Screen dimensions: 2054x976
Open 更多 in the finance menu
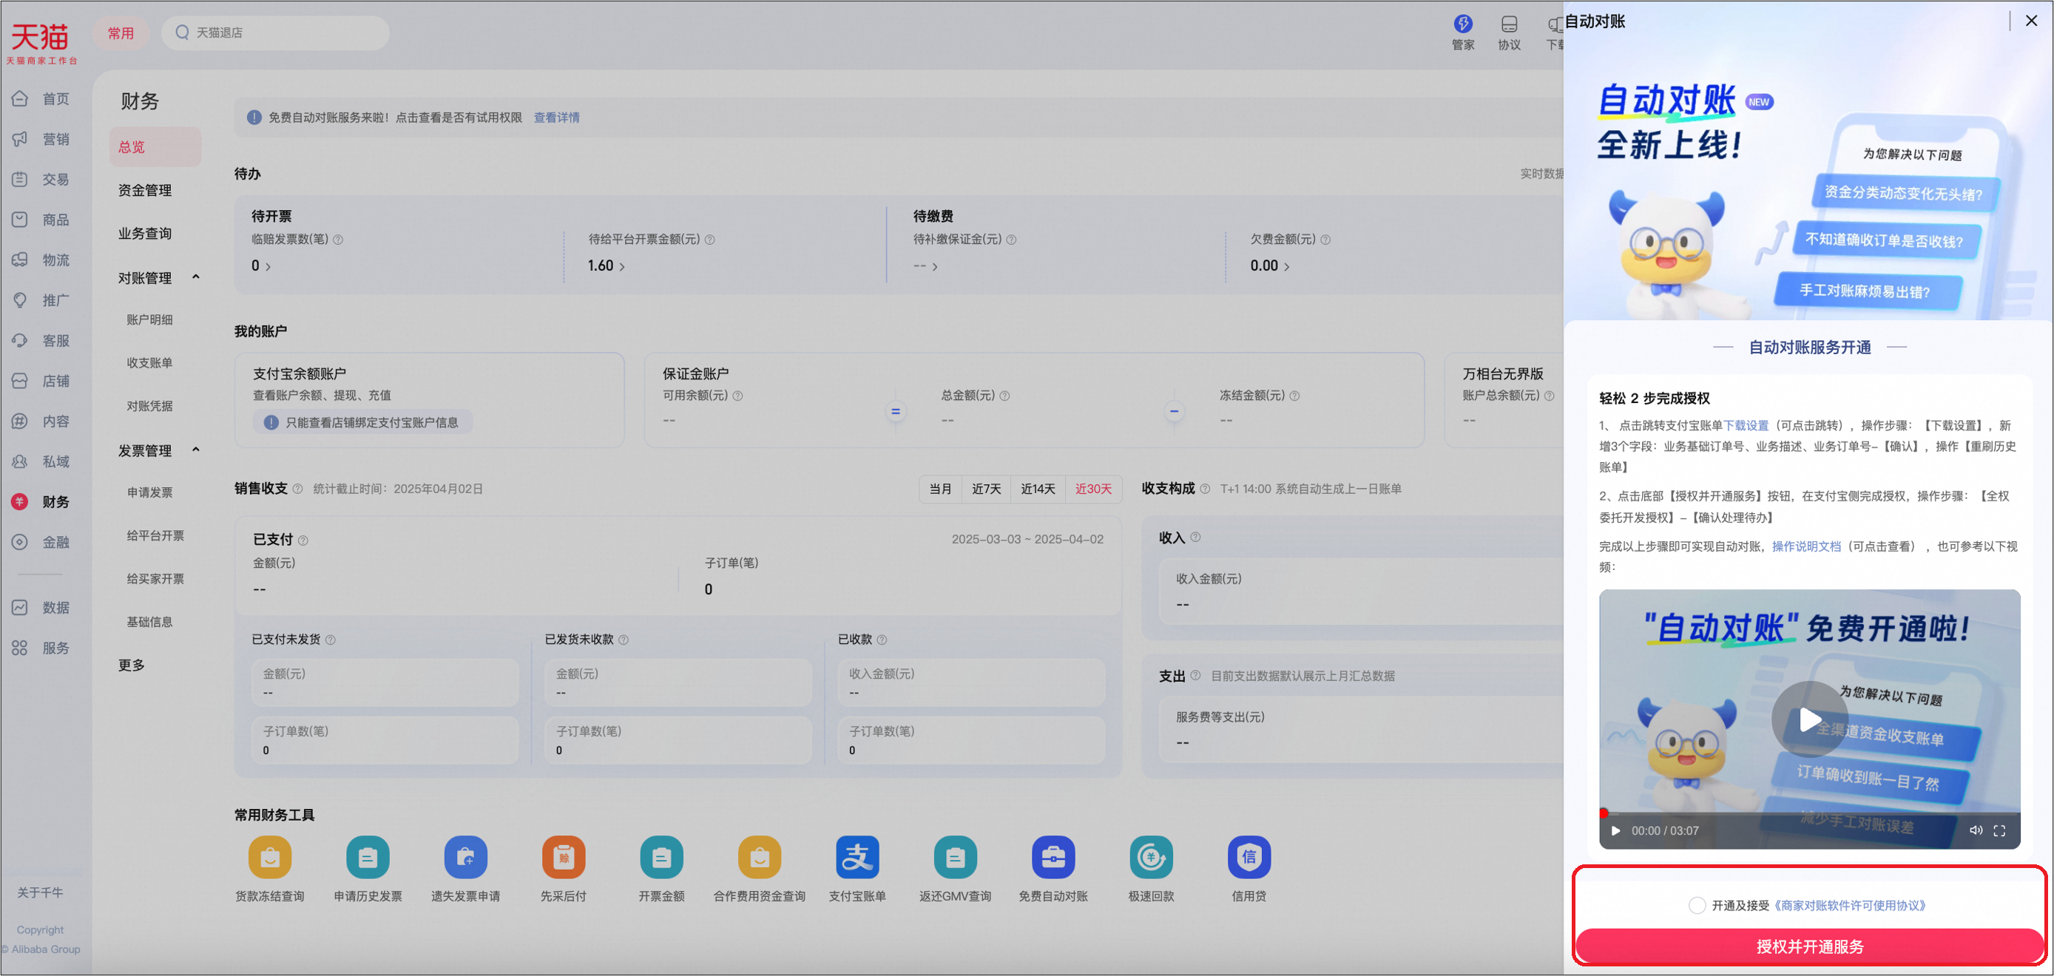[132, 665]
